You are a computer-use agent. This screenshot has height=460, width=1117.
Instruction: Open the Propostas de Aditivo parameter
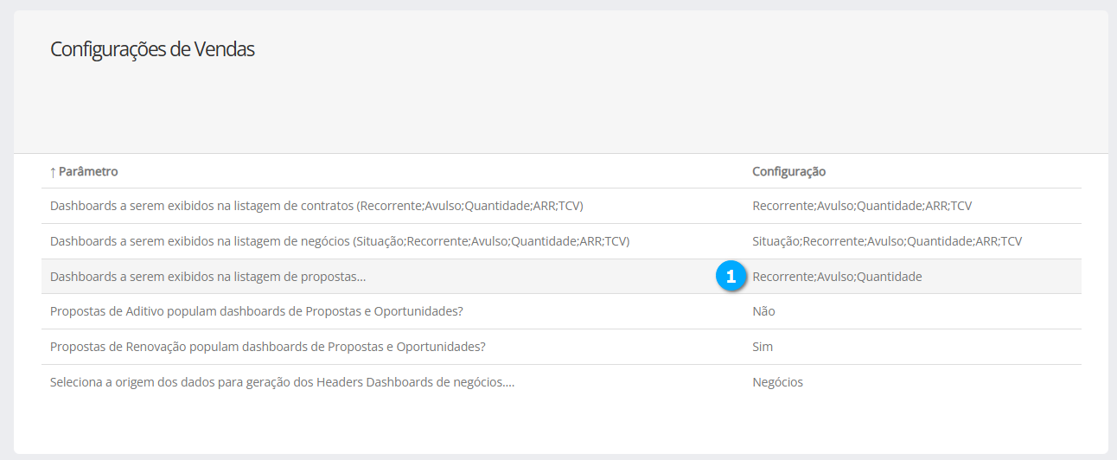262,311
